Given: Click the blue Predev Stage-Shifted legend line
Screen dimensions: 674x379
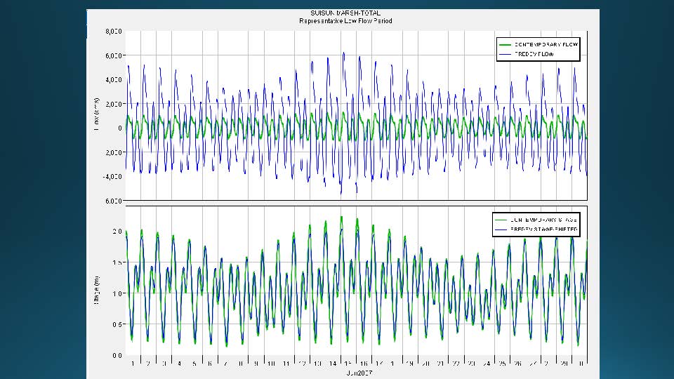Looking at the screenshot, I should click(502, 230).
